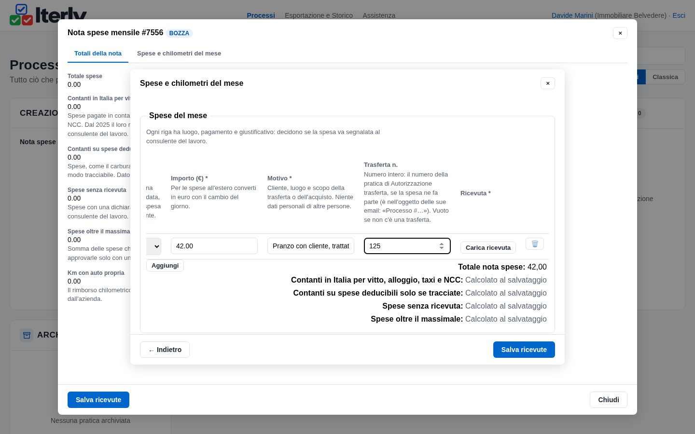
Task: Click 'Nessuna pratica archiviata' in the background
Action: coord(90,420)
